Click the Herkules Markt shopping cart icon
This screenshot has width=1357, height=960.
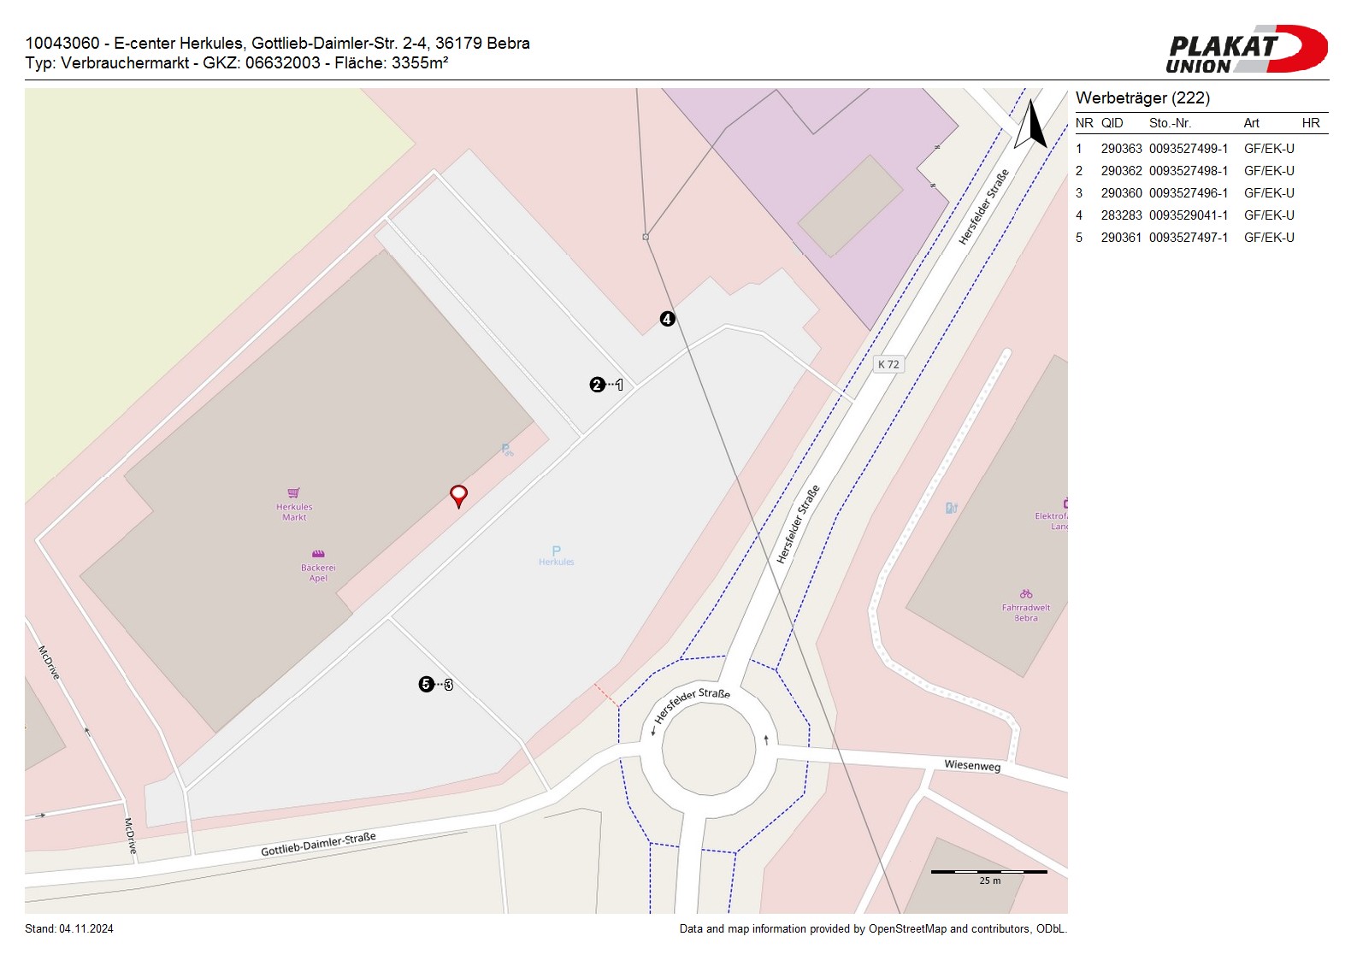coord(294,493)
